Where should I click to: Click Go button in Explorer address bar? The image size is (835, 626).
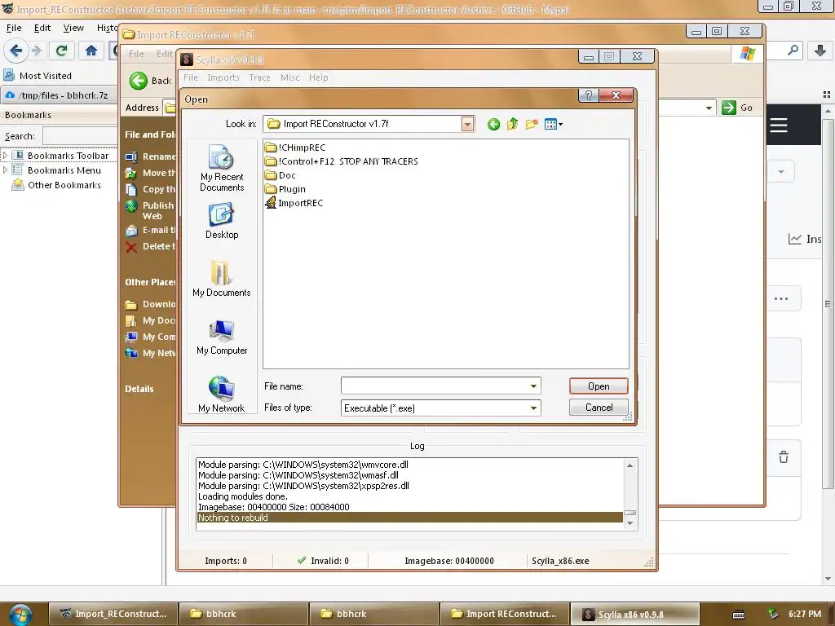tap(737, 108)
